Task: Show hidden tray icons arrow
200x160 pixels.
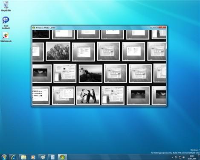Action: 172,157
